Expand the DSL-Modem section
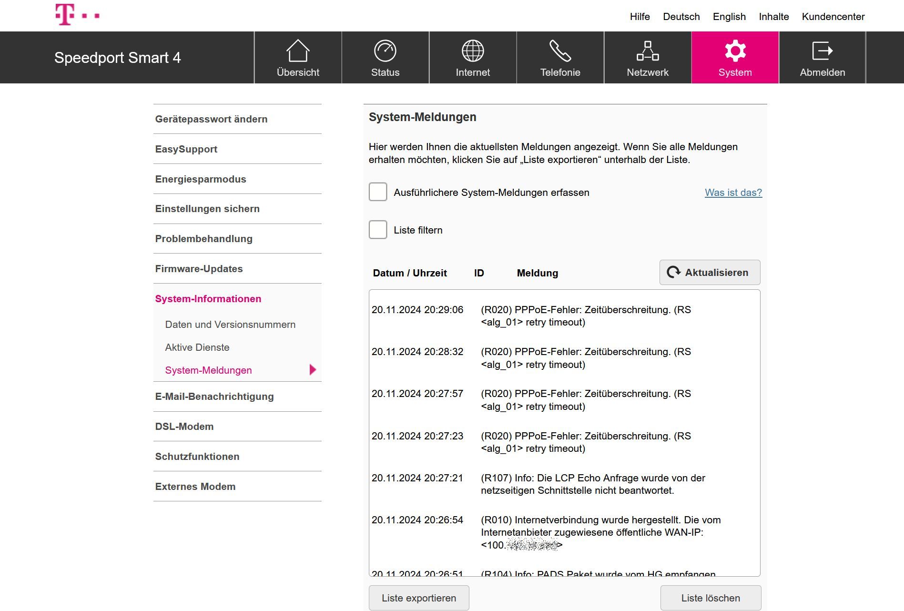 point(184,426)
